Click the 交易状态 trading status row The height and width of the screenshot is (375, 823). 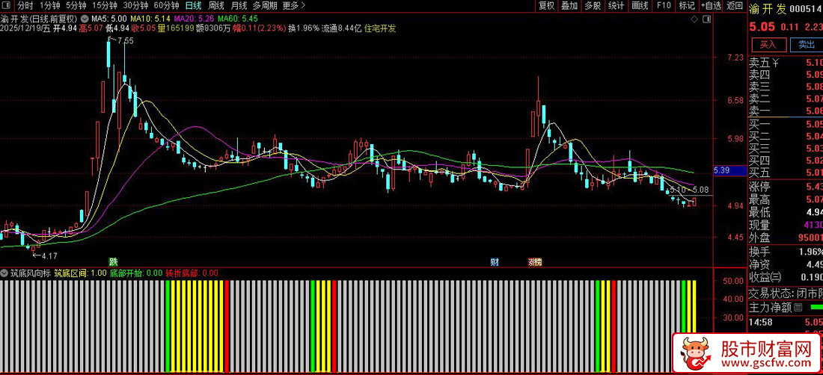pos(785,293)
